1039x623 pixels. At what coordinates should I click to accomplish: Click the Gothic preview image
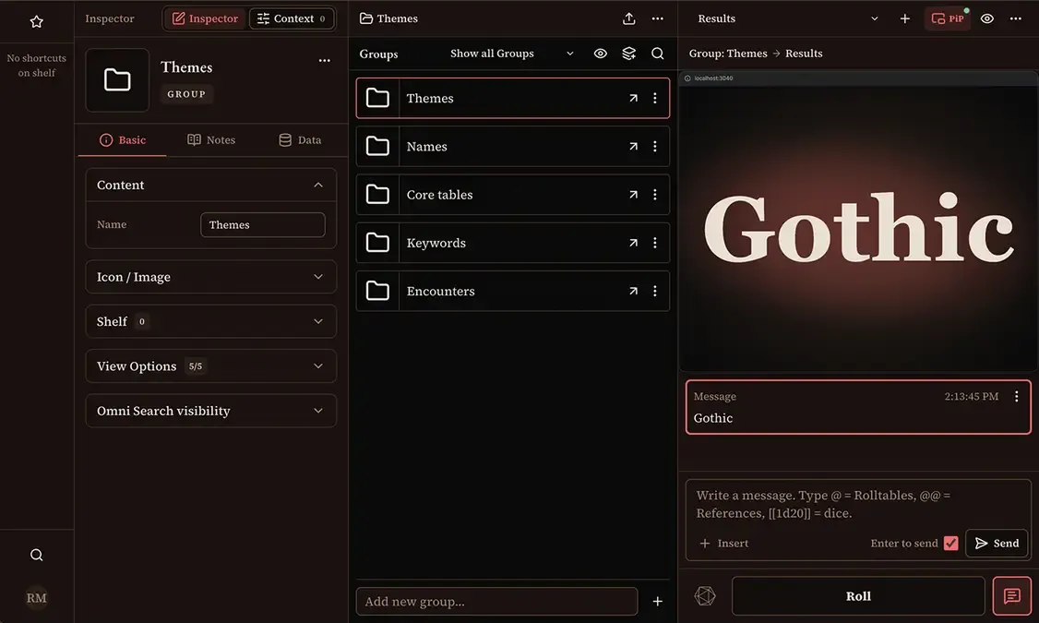[x=858, y=227]
